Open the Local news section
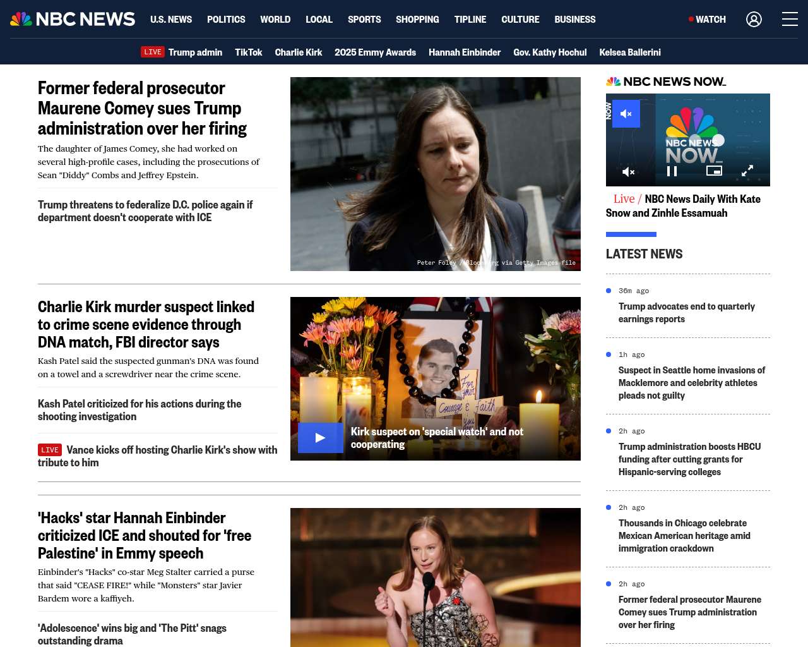The height and width of the screenshot is (647, 808). tap(319, 20)
